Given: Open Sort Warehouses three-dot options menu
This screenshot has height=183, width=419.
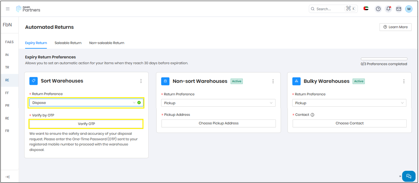Looking at the screenshot, I should pos(141,81).
